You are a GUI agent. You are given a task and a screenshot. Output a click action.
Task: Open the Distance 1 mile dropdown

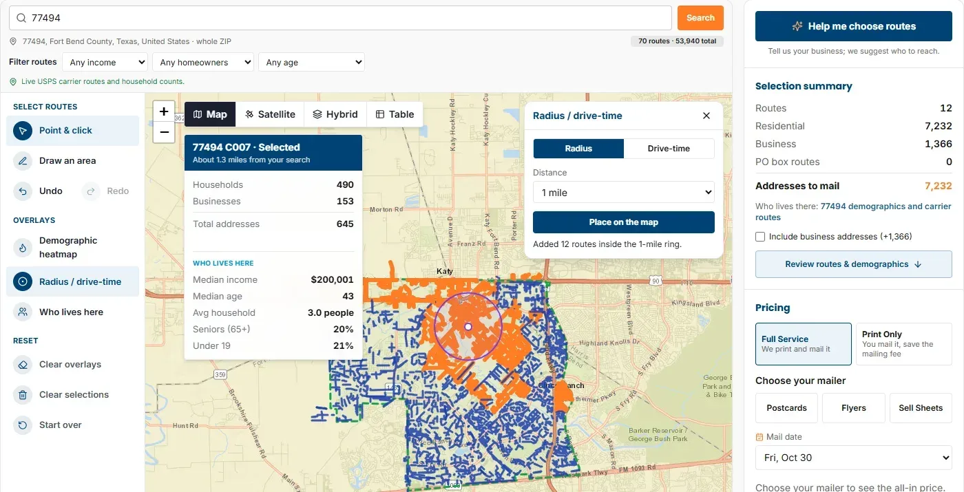[x=624, y=193]
